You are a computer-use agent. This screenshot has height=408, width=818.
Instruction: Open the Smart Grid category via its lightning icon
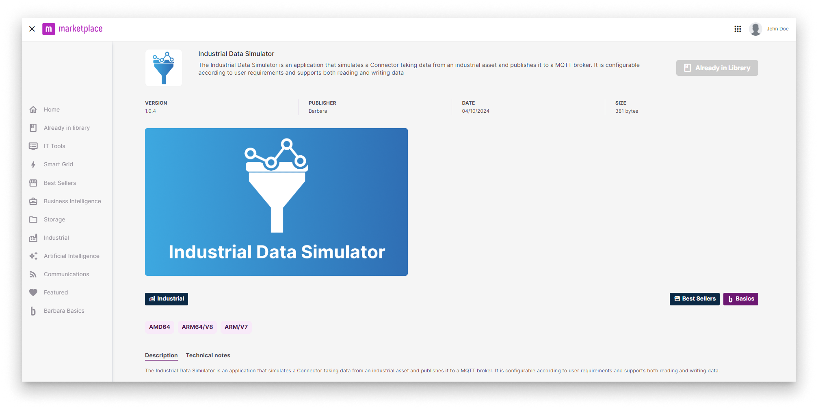pyautogui.click(x=33, y=164)
